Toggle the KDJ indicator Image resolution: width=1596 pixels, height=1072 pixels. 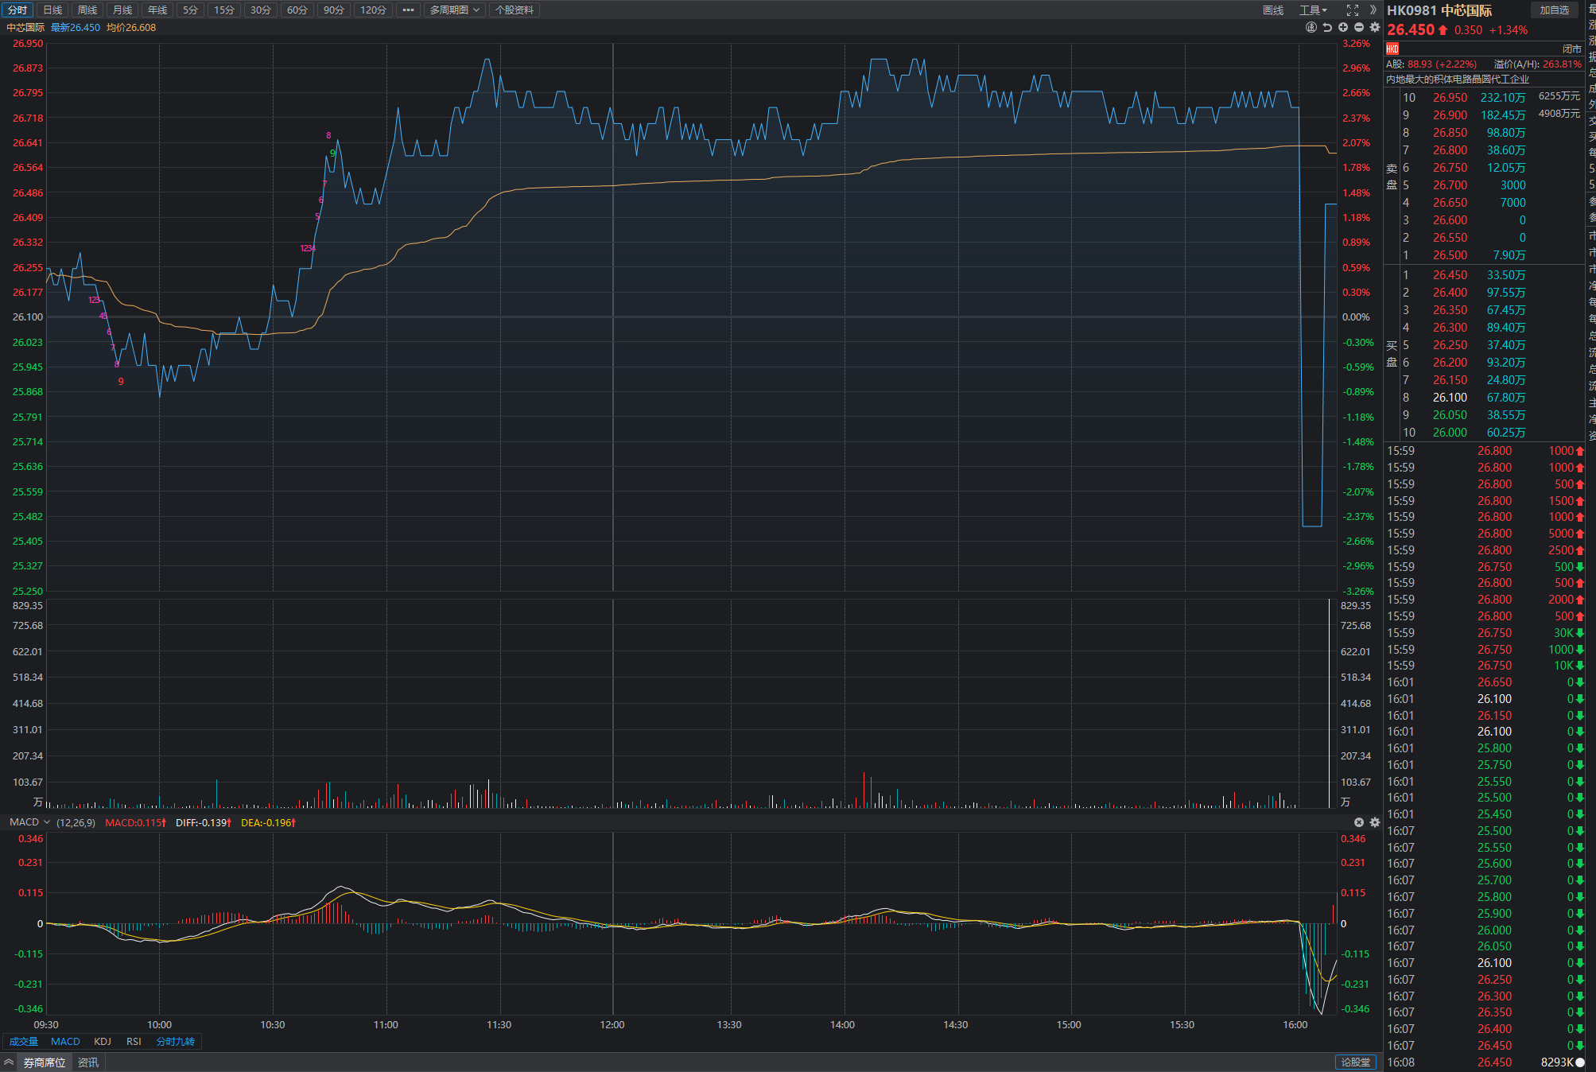tap(103, 1042)
